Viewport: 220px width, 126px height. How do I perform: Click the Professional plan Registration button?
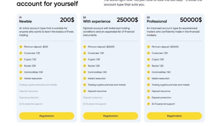click(x=174, y=116)
